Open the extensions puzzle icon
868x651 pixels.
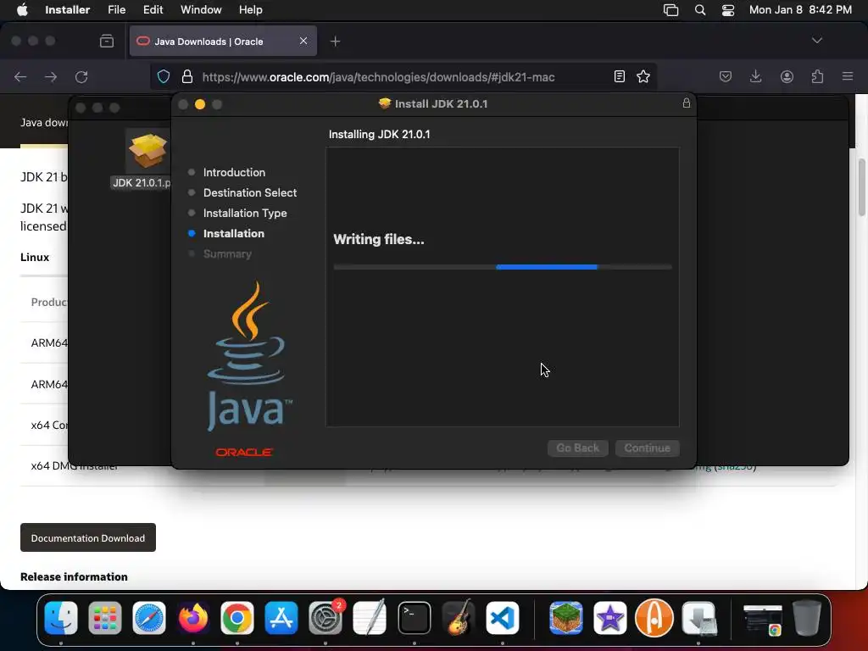pyautogui.click(x=817, y=76)
